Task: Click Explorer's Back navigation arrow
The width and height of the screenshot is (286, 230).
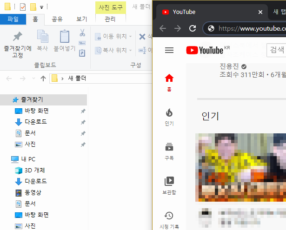Action: pyautogui.click(x=9, y=79)
